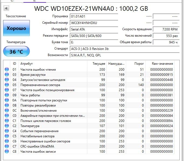Click status icon for Частота ошибок записи
This screenshot has height=161, width=184.
point(7,151)
